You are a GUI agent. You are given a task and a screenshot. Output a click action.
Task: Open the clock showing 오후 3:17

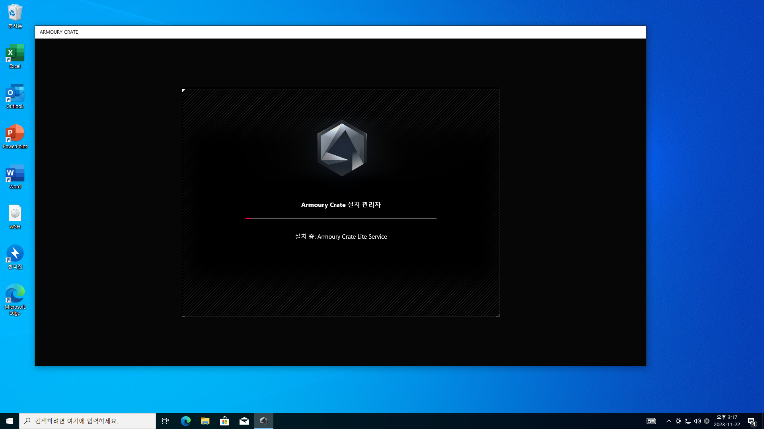pos(727,421)
